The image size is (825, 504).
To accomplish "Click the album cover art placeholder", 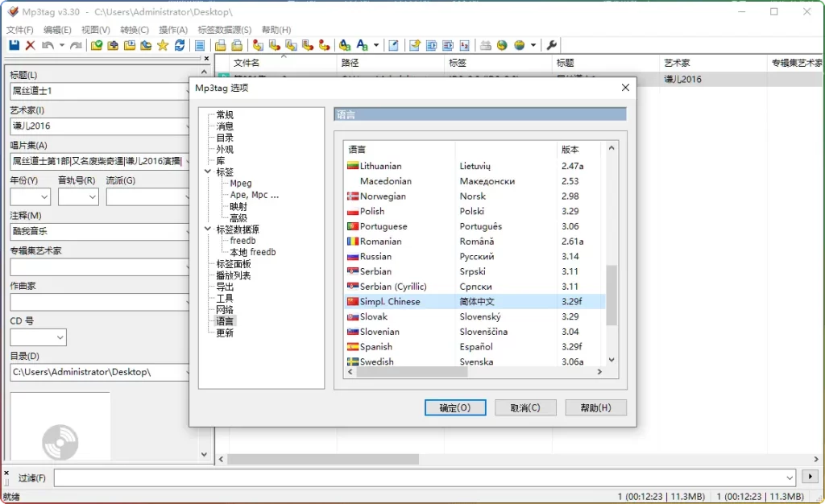I will [x=60, y=427].
